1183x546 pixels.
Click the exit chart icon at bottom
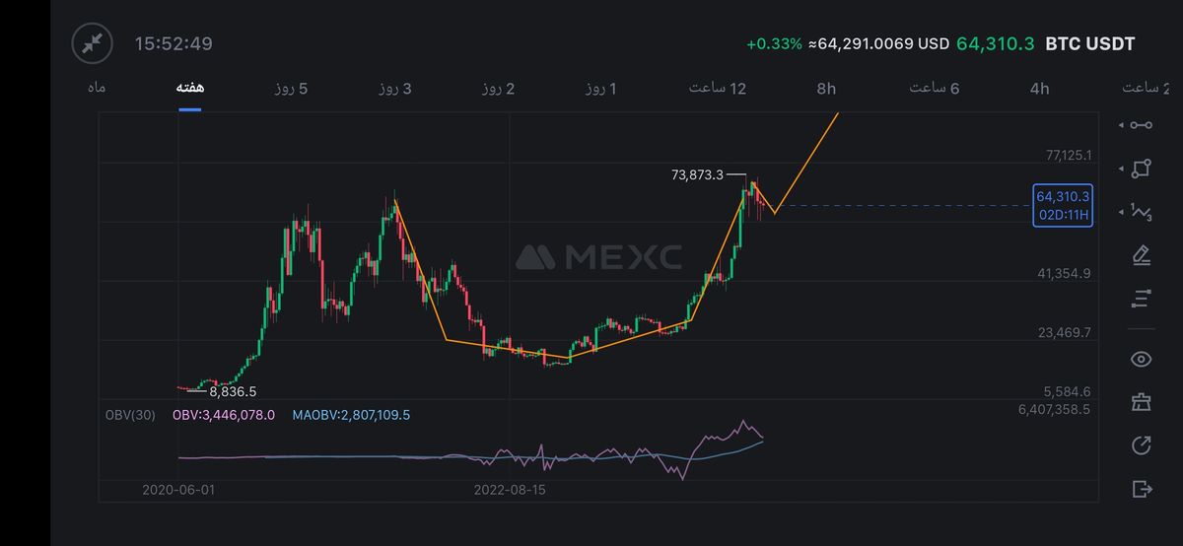click(1142, 489)
